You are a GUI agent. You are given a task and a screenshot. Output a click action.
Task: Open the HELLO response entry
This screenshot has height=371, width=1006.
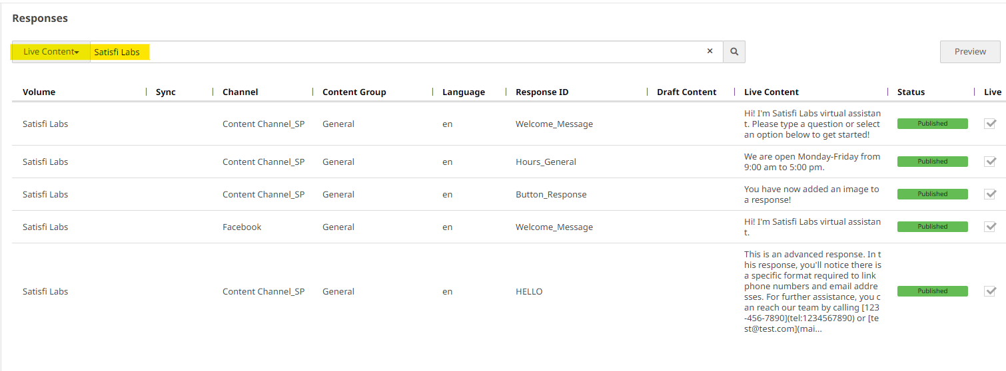(x=529, y=291)
